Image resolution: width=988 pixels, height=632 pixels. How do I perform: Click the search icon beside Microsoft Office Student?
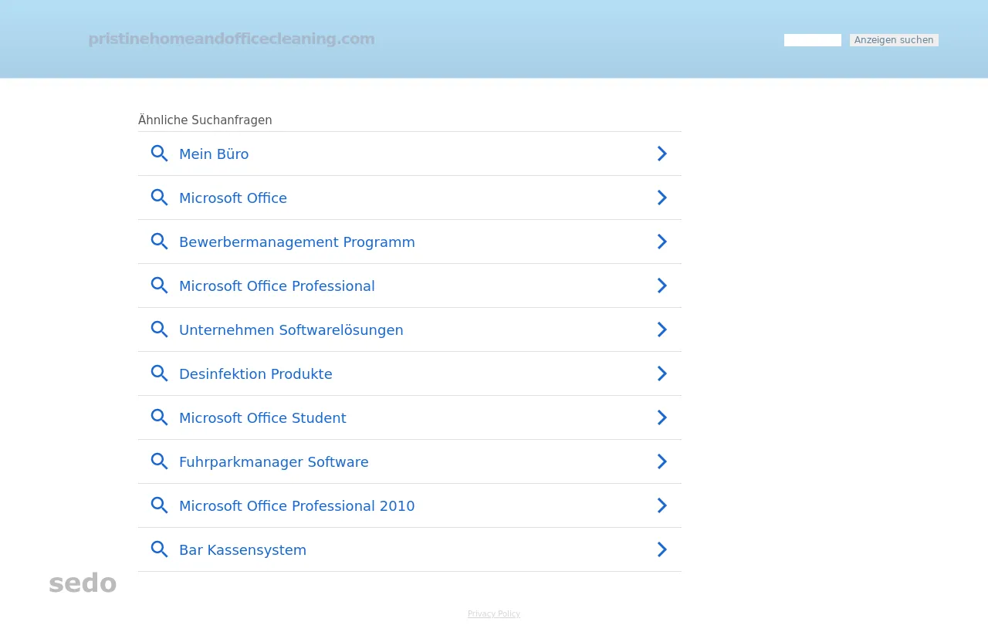[x=160, y=417]
